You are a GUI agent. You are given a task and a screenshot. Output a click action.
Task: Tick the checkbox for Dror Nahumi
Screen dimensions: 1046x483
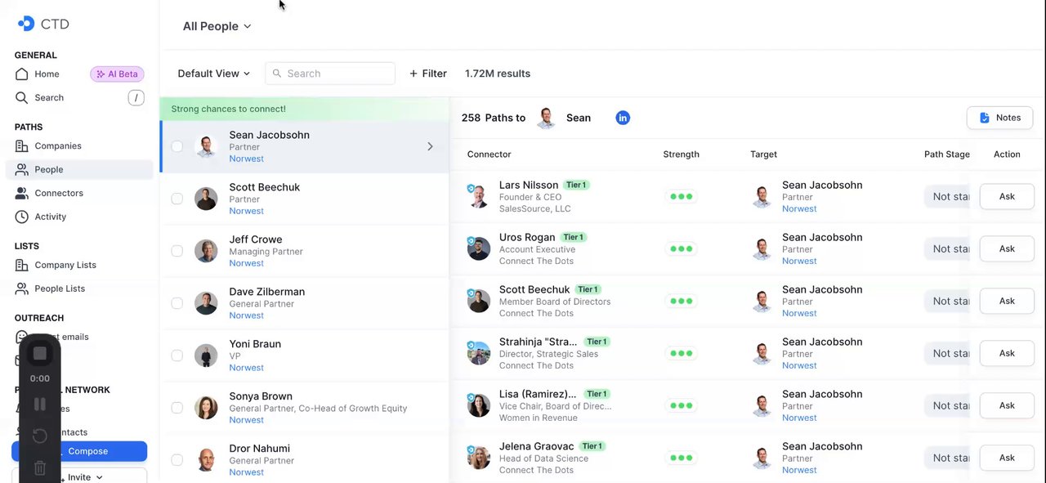click(x=177, y=460)
